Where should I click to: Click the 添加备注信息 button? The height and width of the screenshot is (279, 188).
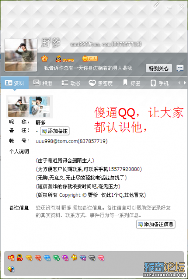[156, 224]
